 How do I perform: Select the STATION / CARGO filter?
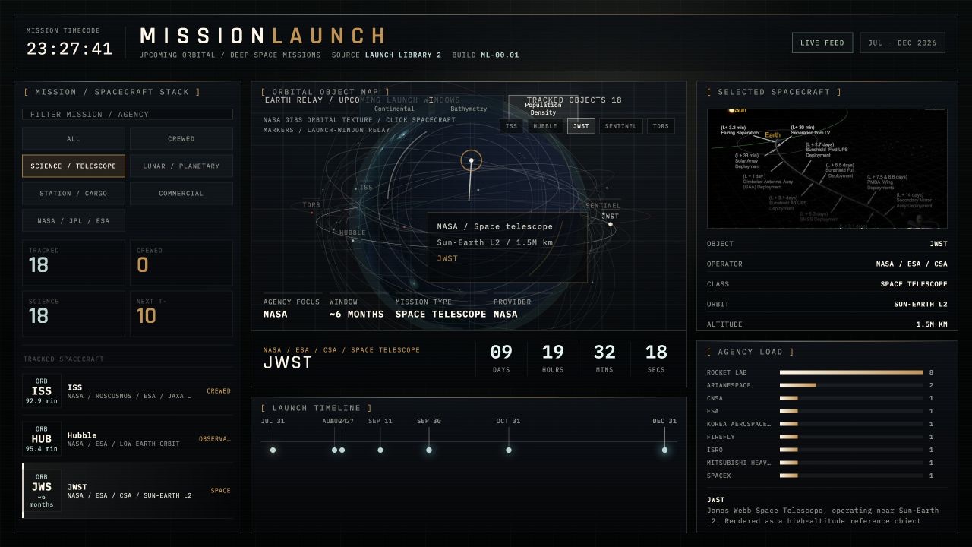74,194
